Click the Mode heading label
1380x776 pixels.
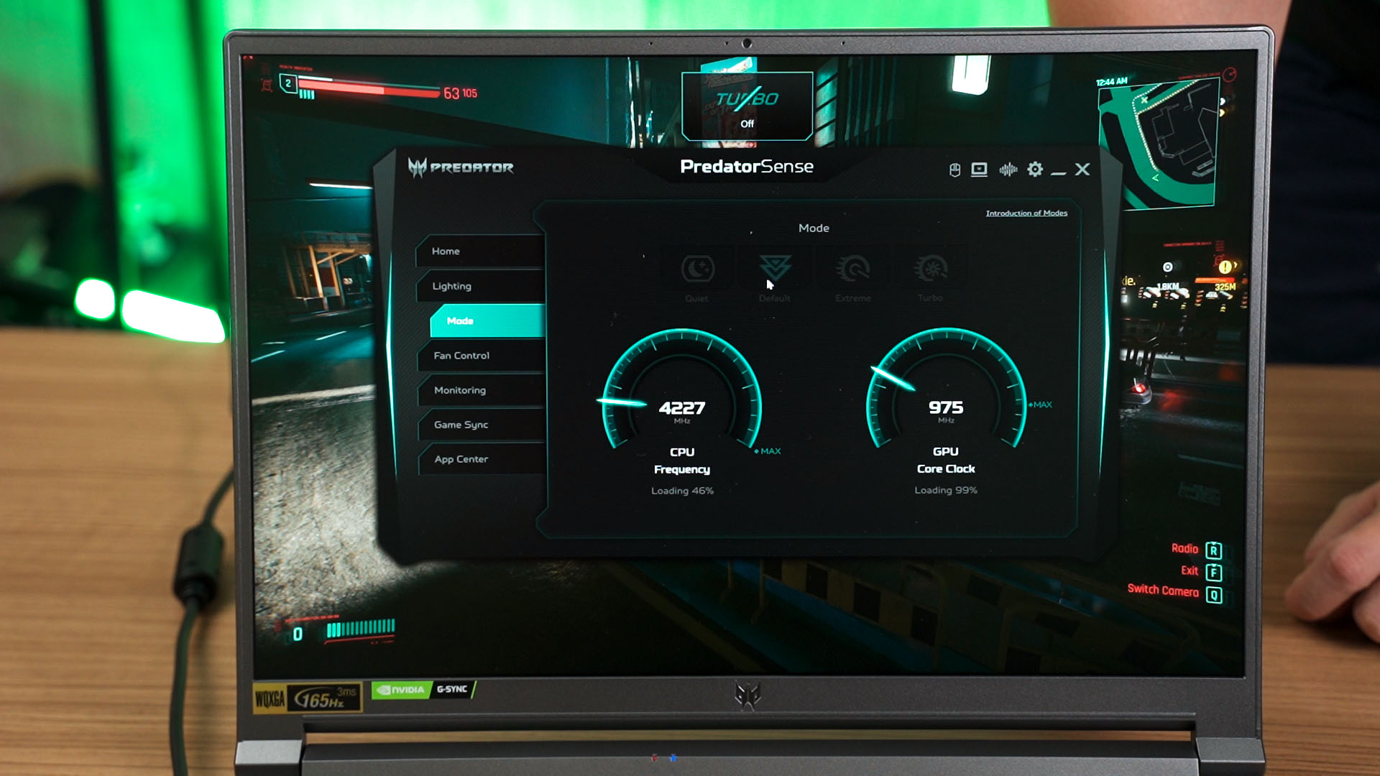pos(814,228)
